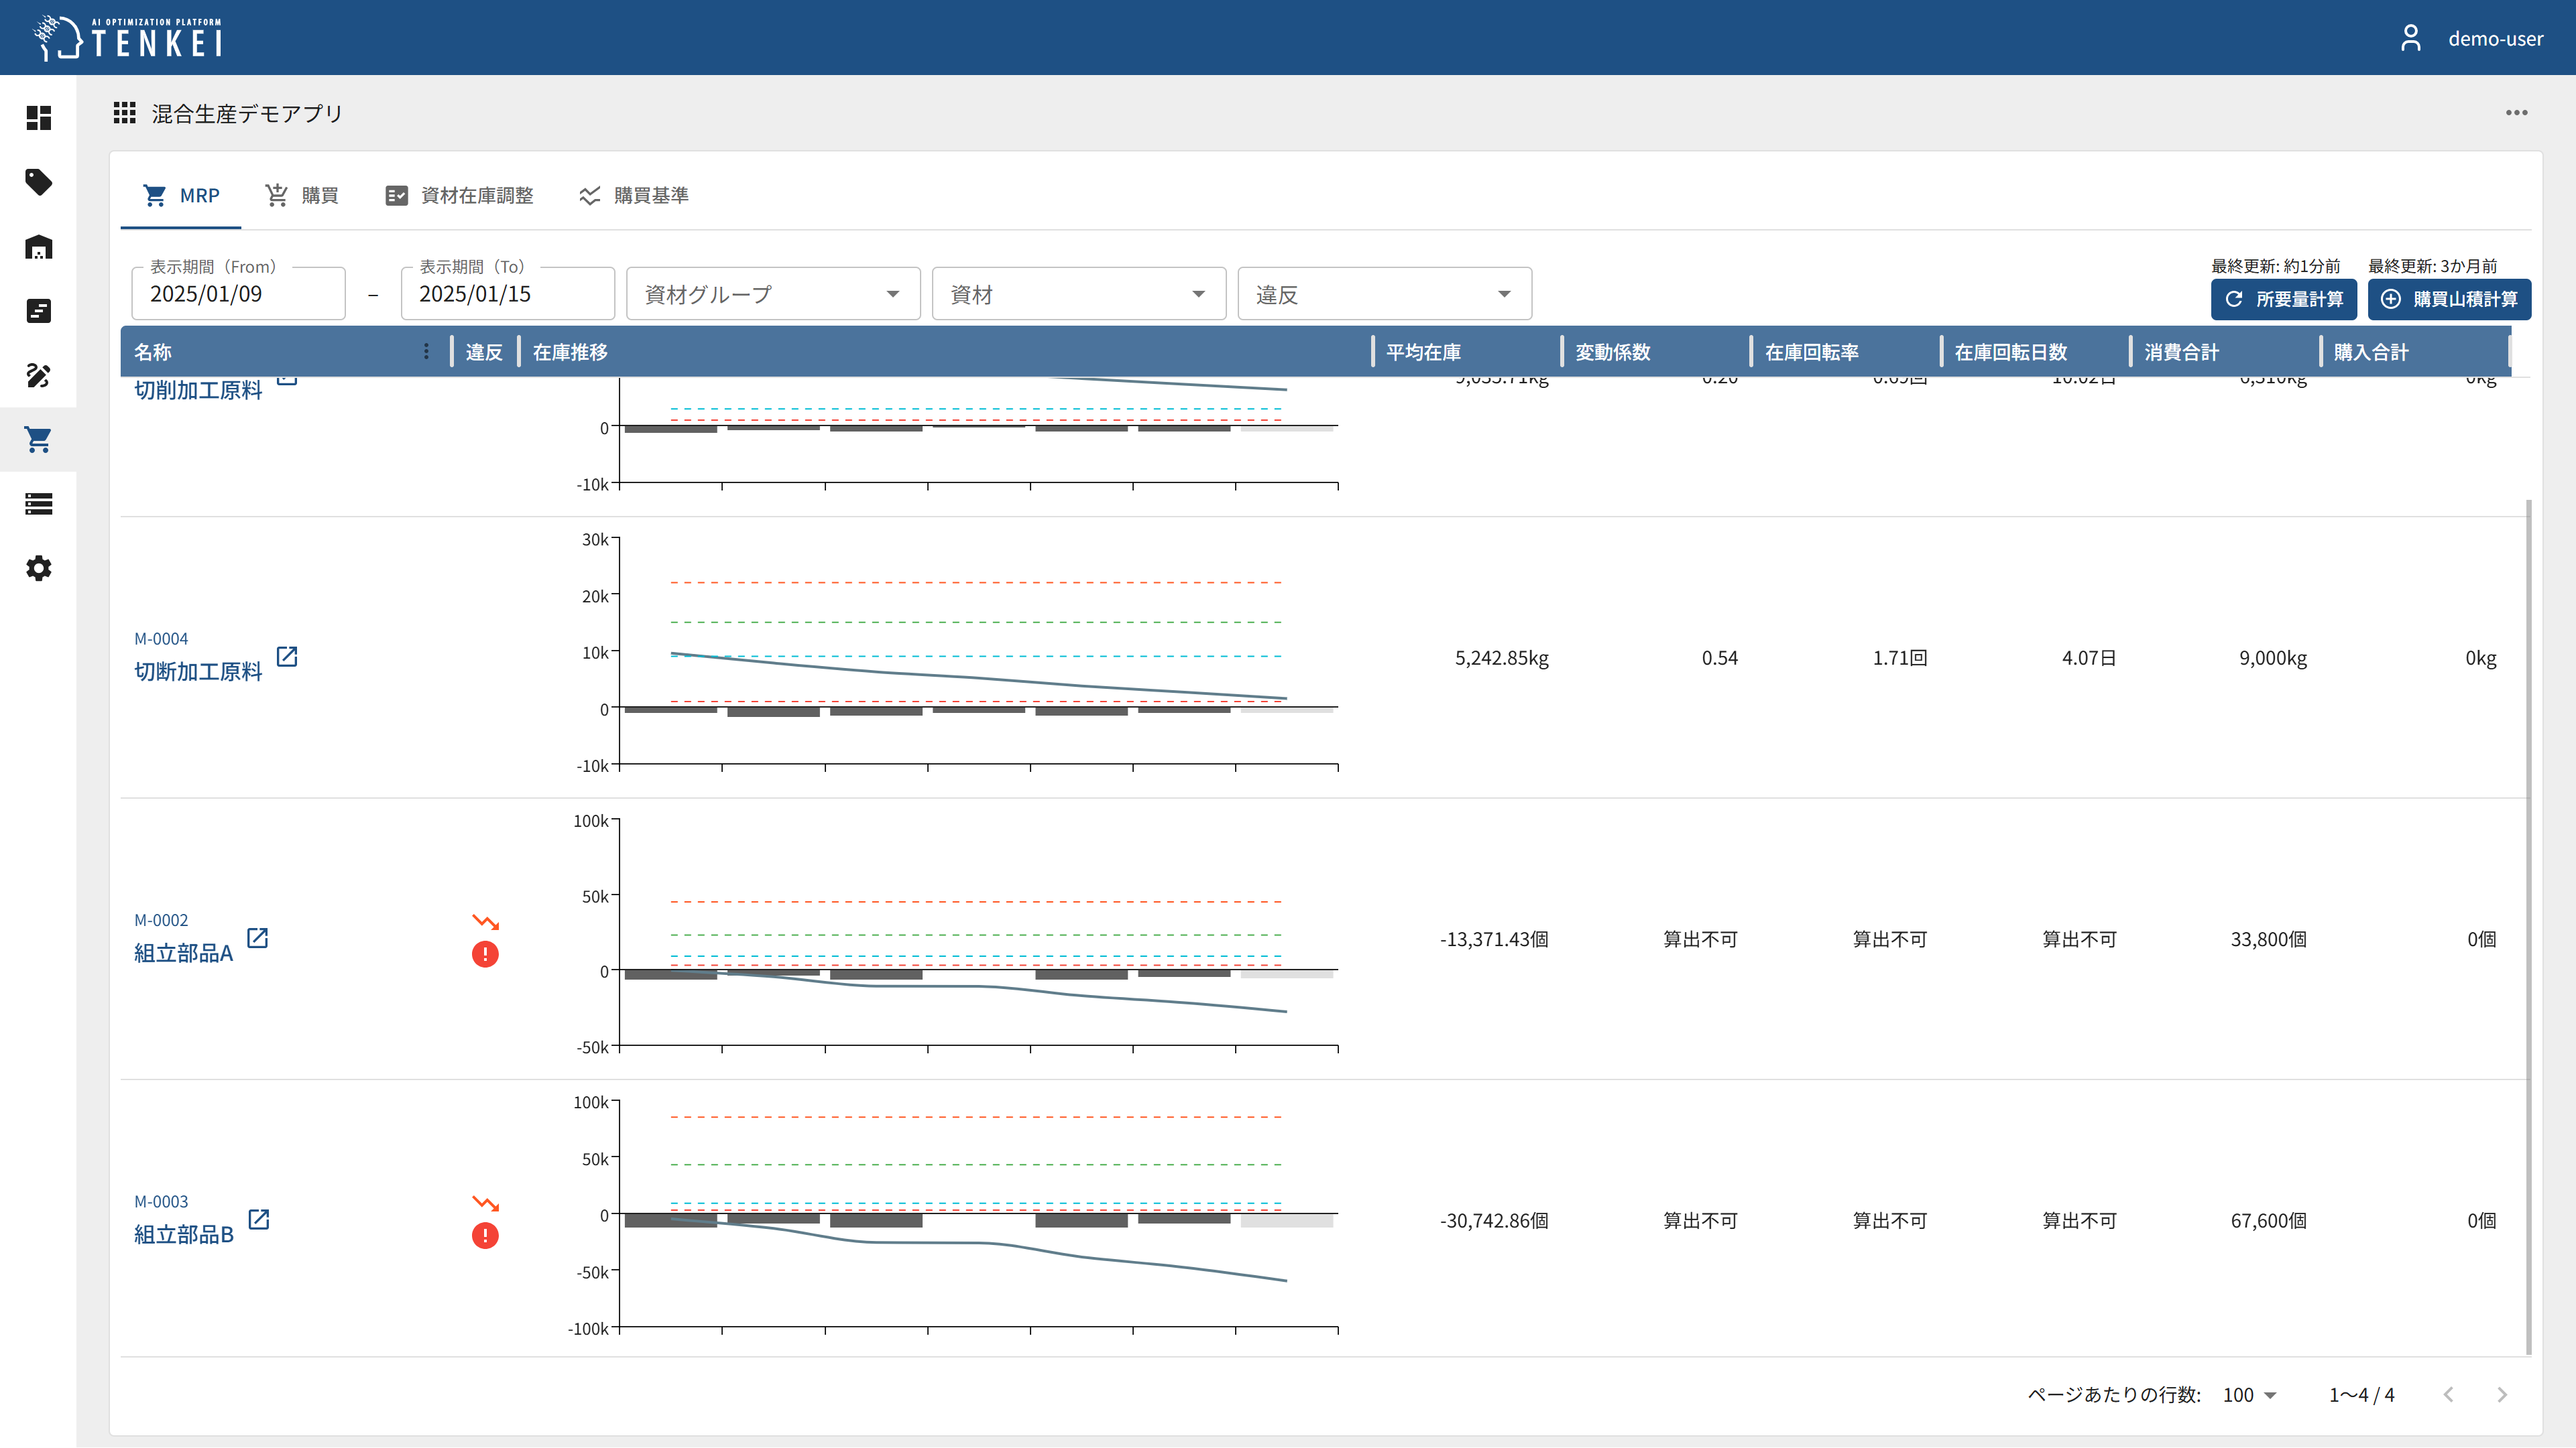The image size is (2576, 1448).
Task: Click the 購買山積計算 button
Action: click(x=2449, y=300)
